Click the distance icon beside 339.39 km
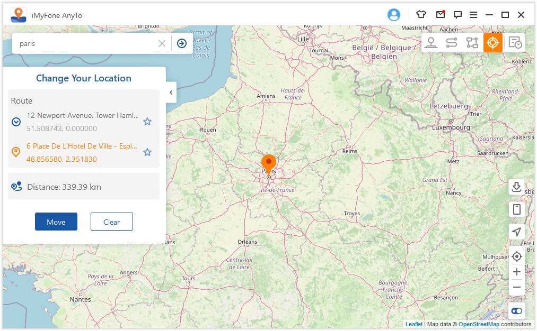The image size is (537, 331). coord(16,187)
